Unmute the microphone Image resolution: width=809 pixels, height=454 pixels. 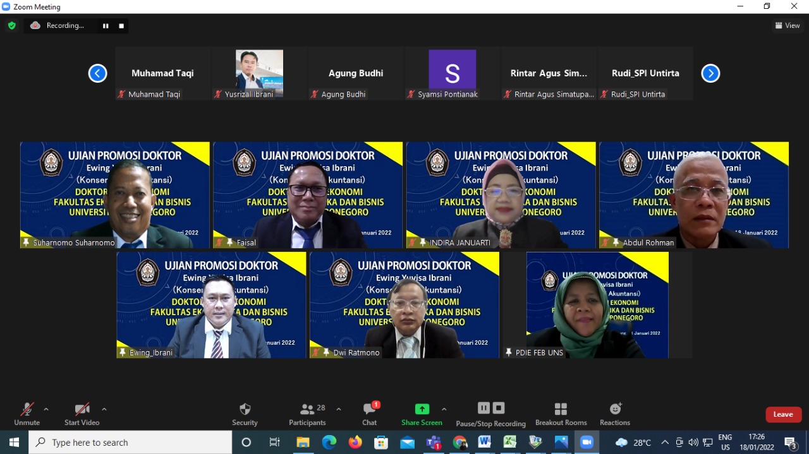[x=27, y=414]
